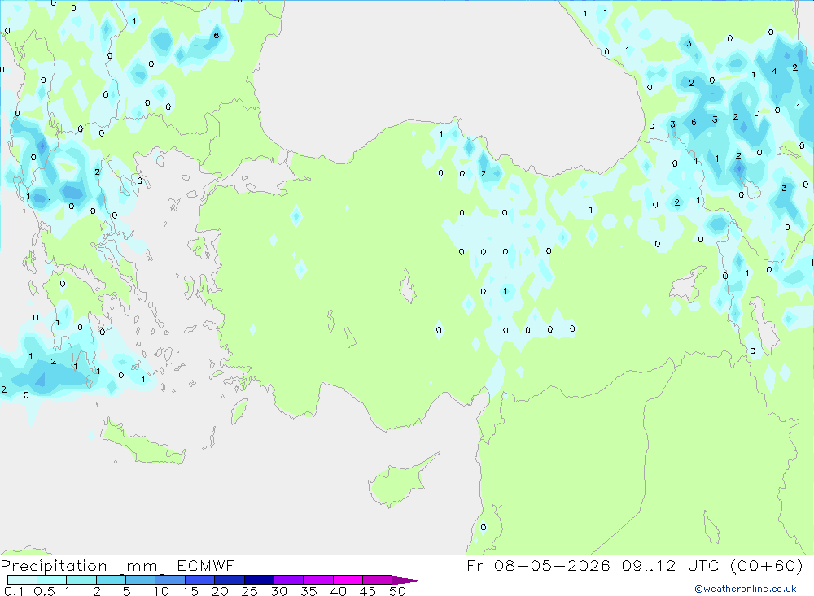Click the '25' legend tick label
The width and height of the screenshot is (814, 596).
[249, 591]
